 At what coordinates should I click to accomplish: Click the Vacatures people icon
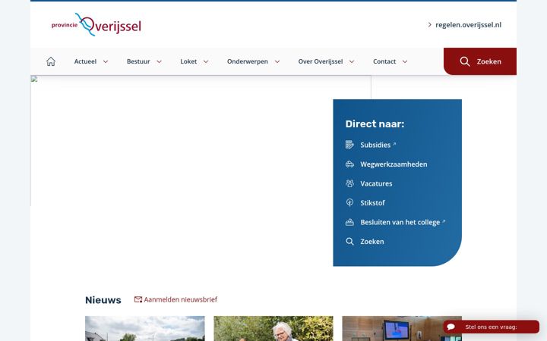[x=349, y=183]
